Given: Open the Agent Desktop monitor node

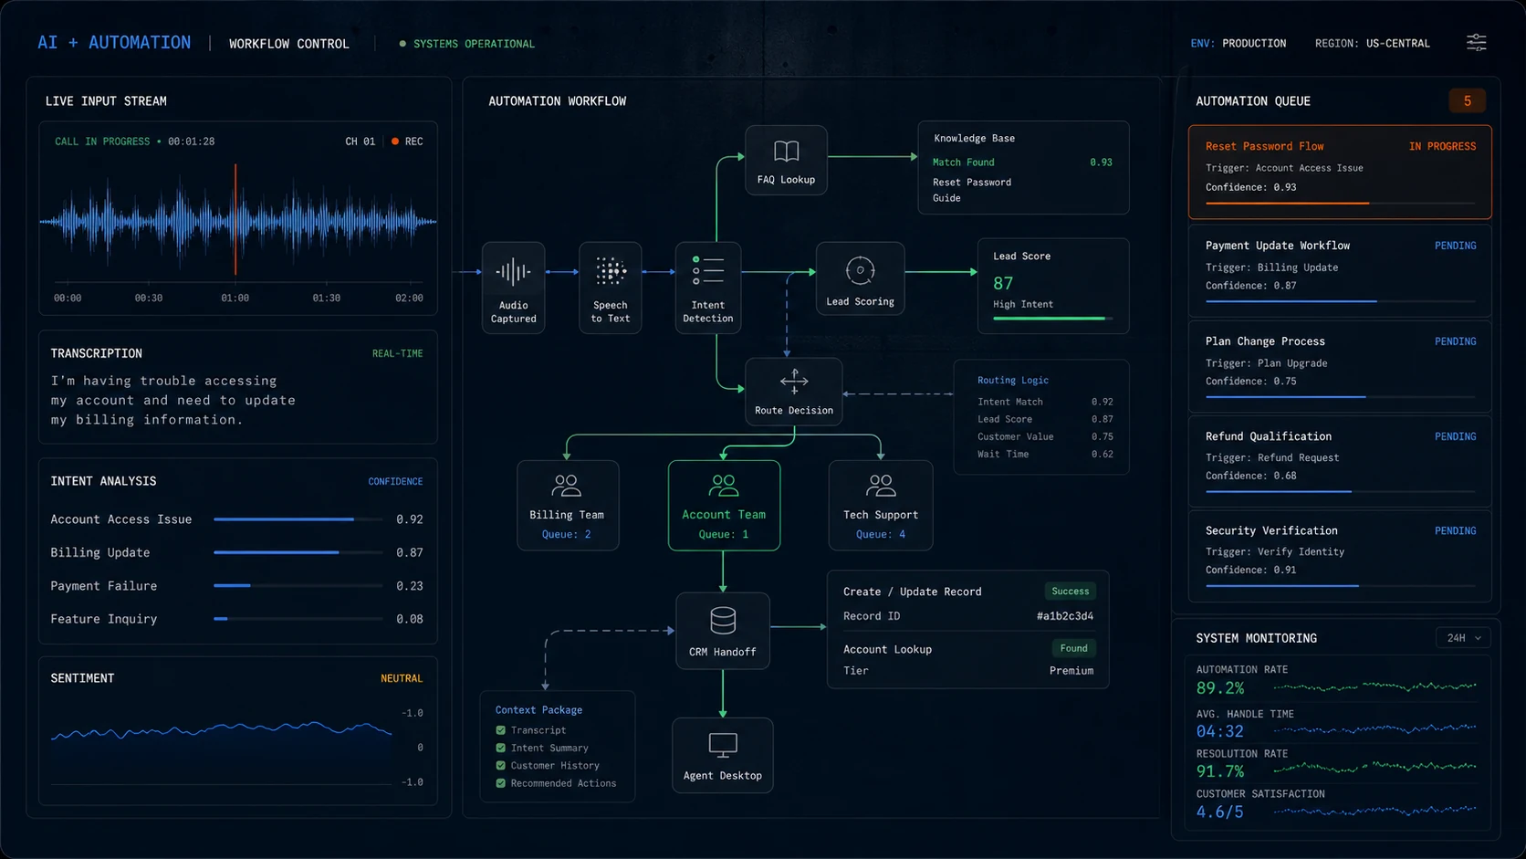Looking at the screenshot, I should click(x=722, y=755).
